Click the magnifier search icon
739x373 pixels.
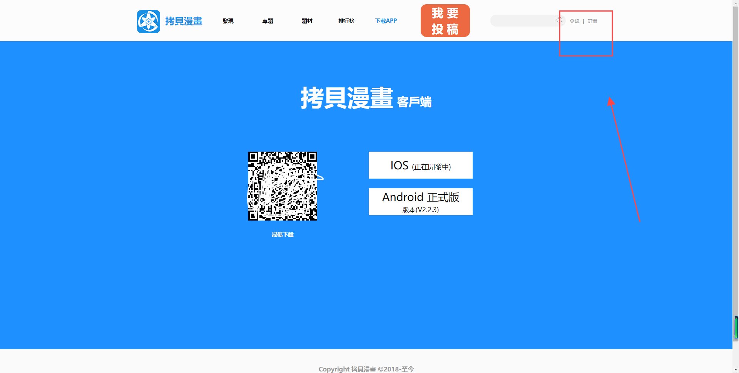[560, 20]
